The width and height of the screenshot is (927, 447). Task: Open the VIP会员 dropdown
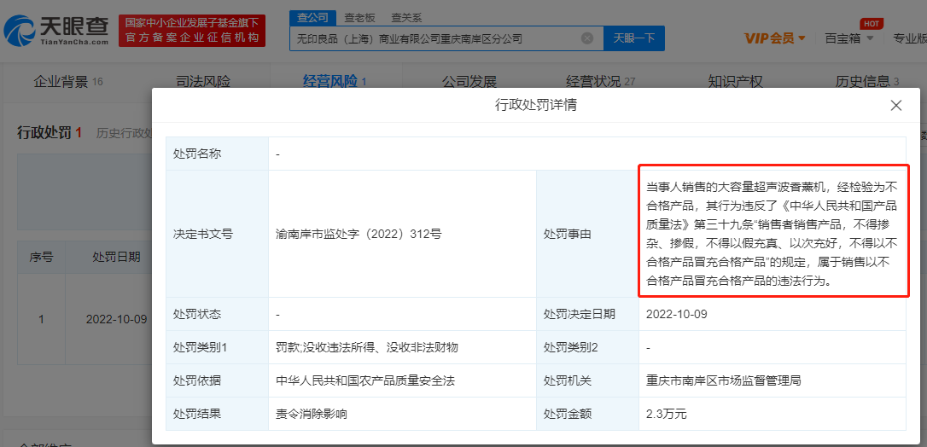click(x=774, y=38)
